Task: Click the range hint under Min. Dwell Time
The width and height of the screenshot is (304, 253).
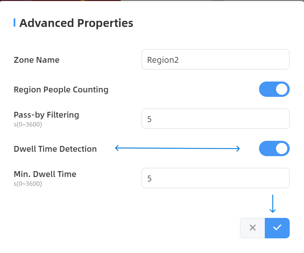Action: coord(28,184)
